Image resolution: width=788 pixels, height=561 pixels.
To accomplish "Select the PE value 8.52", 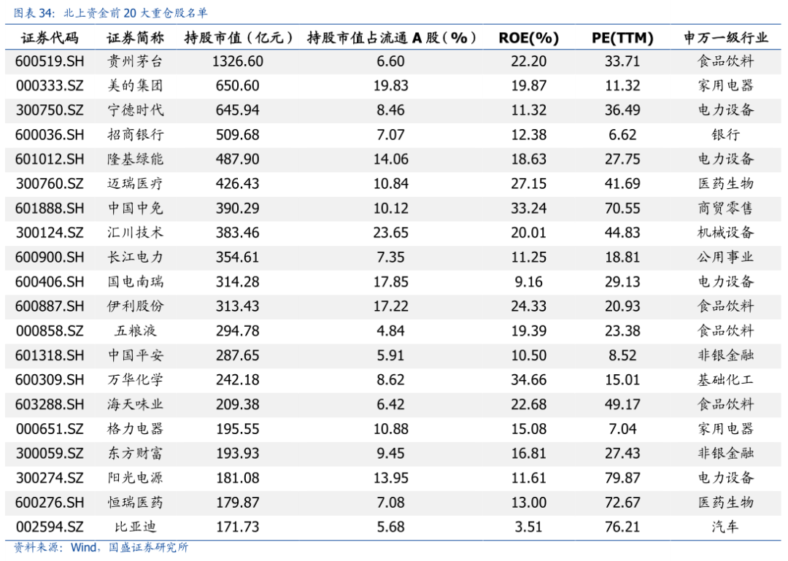I will 622,356.
